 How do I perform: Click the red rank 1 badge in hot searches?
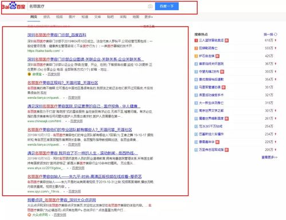(x=196, y=40)
